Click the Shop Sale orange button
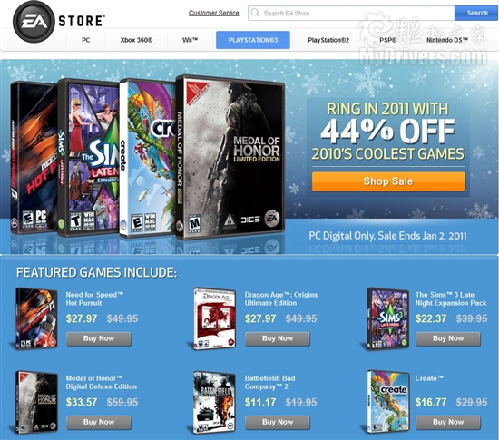The height and width of the screenshot is (440, 499). point(388,181)
